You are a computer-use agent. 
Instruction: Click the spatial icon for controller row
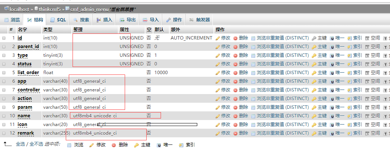coord(367,90)
